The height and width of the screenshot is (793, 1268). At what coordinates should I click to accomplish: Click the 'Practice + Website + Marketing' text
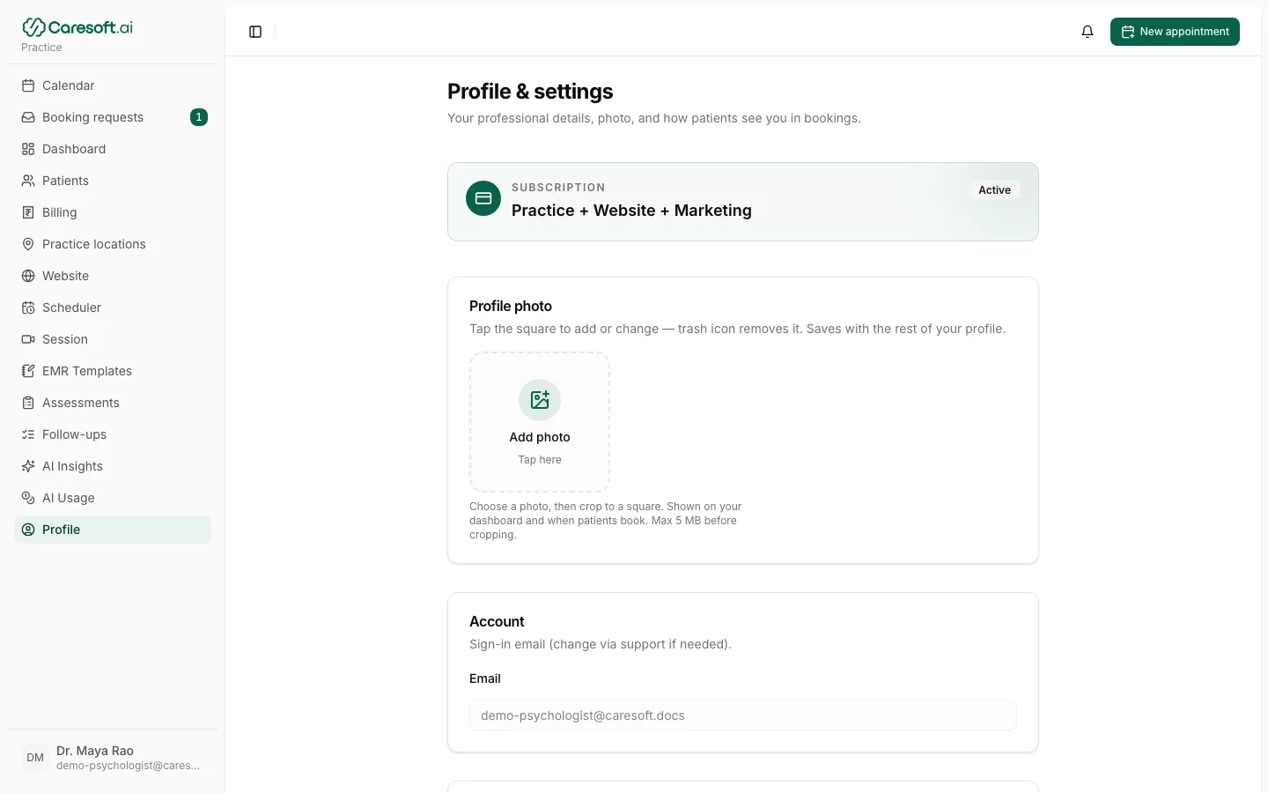coord(631,211)
